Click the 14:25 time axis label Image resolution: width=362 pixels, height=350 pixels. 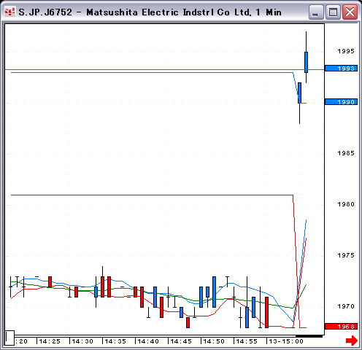[x=50, y=341]
